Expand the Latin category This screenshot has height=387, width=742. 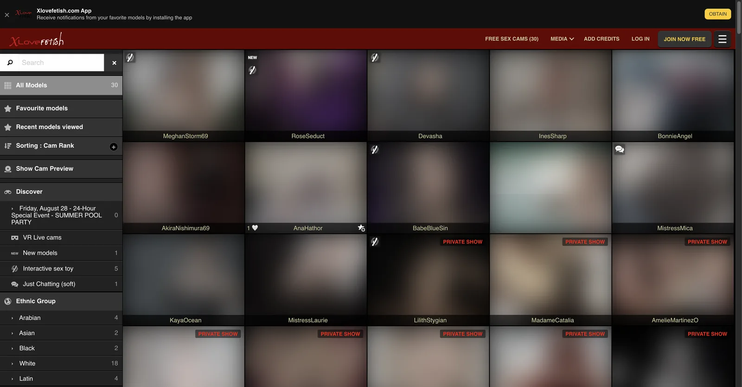[61, 379]
